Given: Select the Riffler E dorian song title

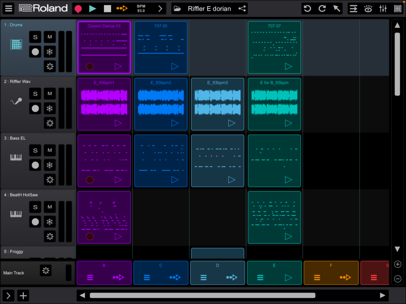Looking at the screenshot, I should (x=209, y=8).
